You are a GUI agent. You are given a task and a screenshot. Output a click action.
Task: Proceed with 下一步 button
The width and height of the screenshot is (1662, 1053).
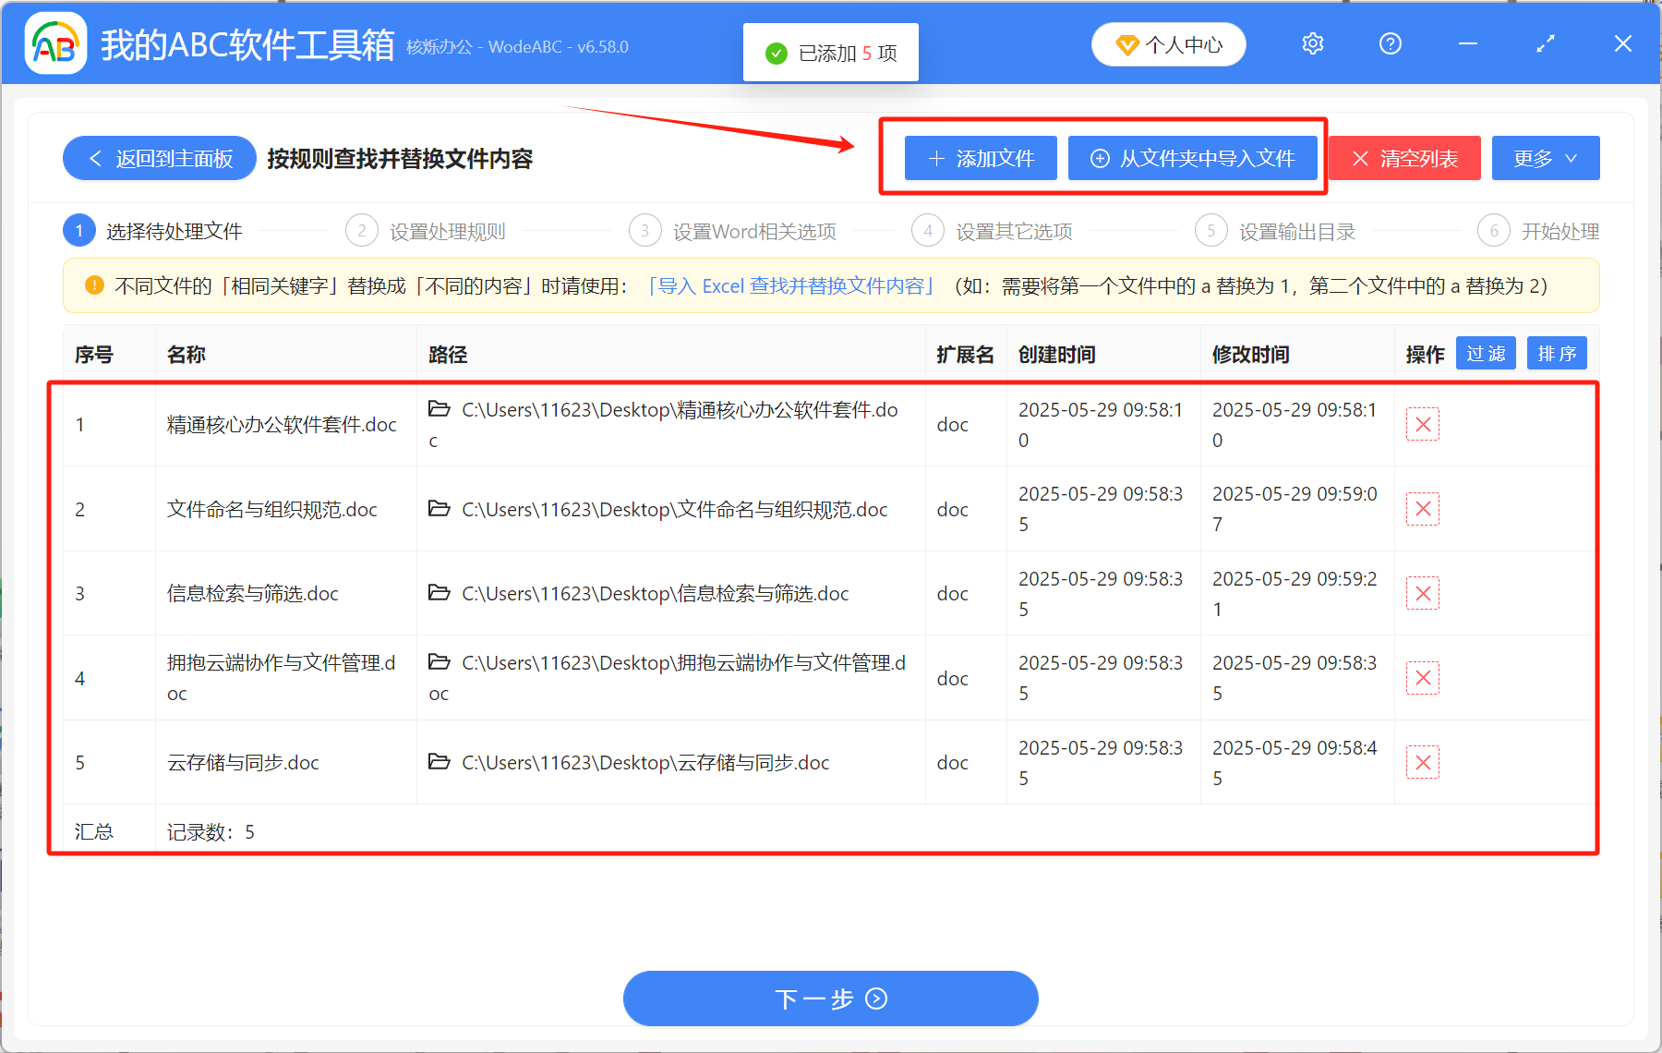pos(830,999)
